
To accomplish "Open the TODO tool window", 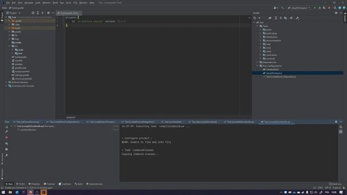I will [21, 184].
